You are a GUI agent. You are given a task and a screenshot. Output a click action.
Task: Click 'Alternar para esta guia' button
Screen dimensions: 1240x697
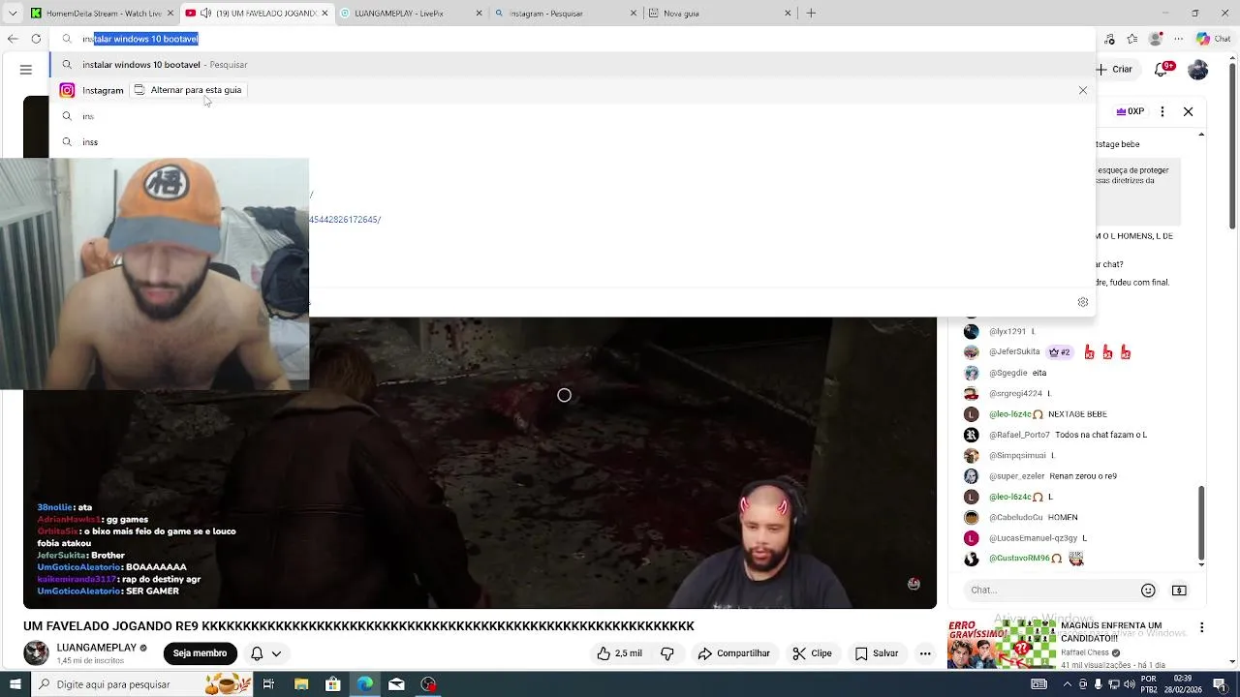pos(188,90)
